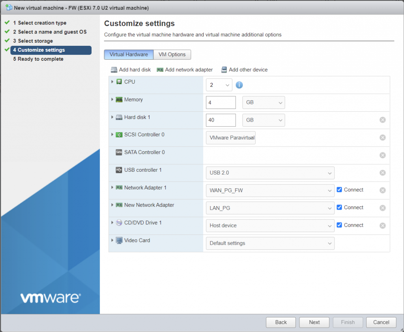This screenshot has height=332, width=404.
Task: Click the Add other device icon
Action: [224, 70]
